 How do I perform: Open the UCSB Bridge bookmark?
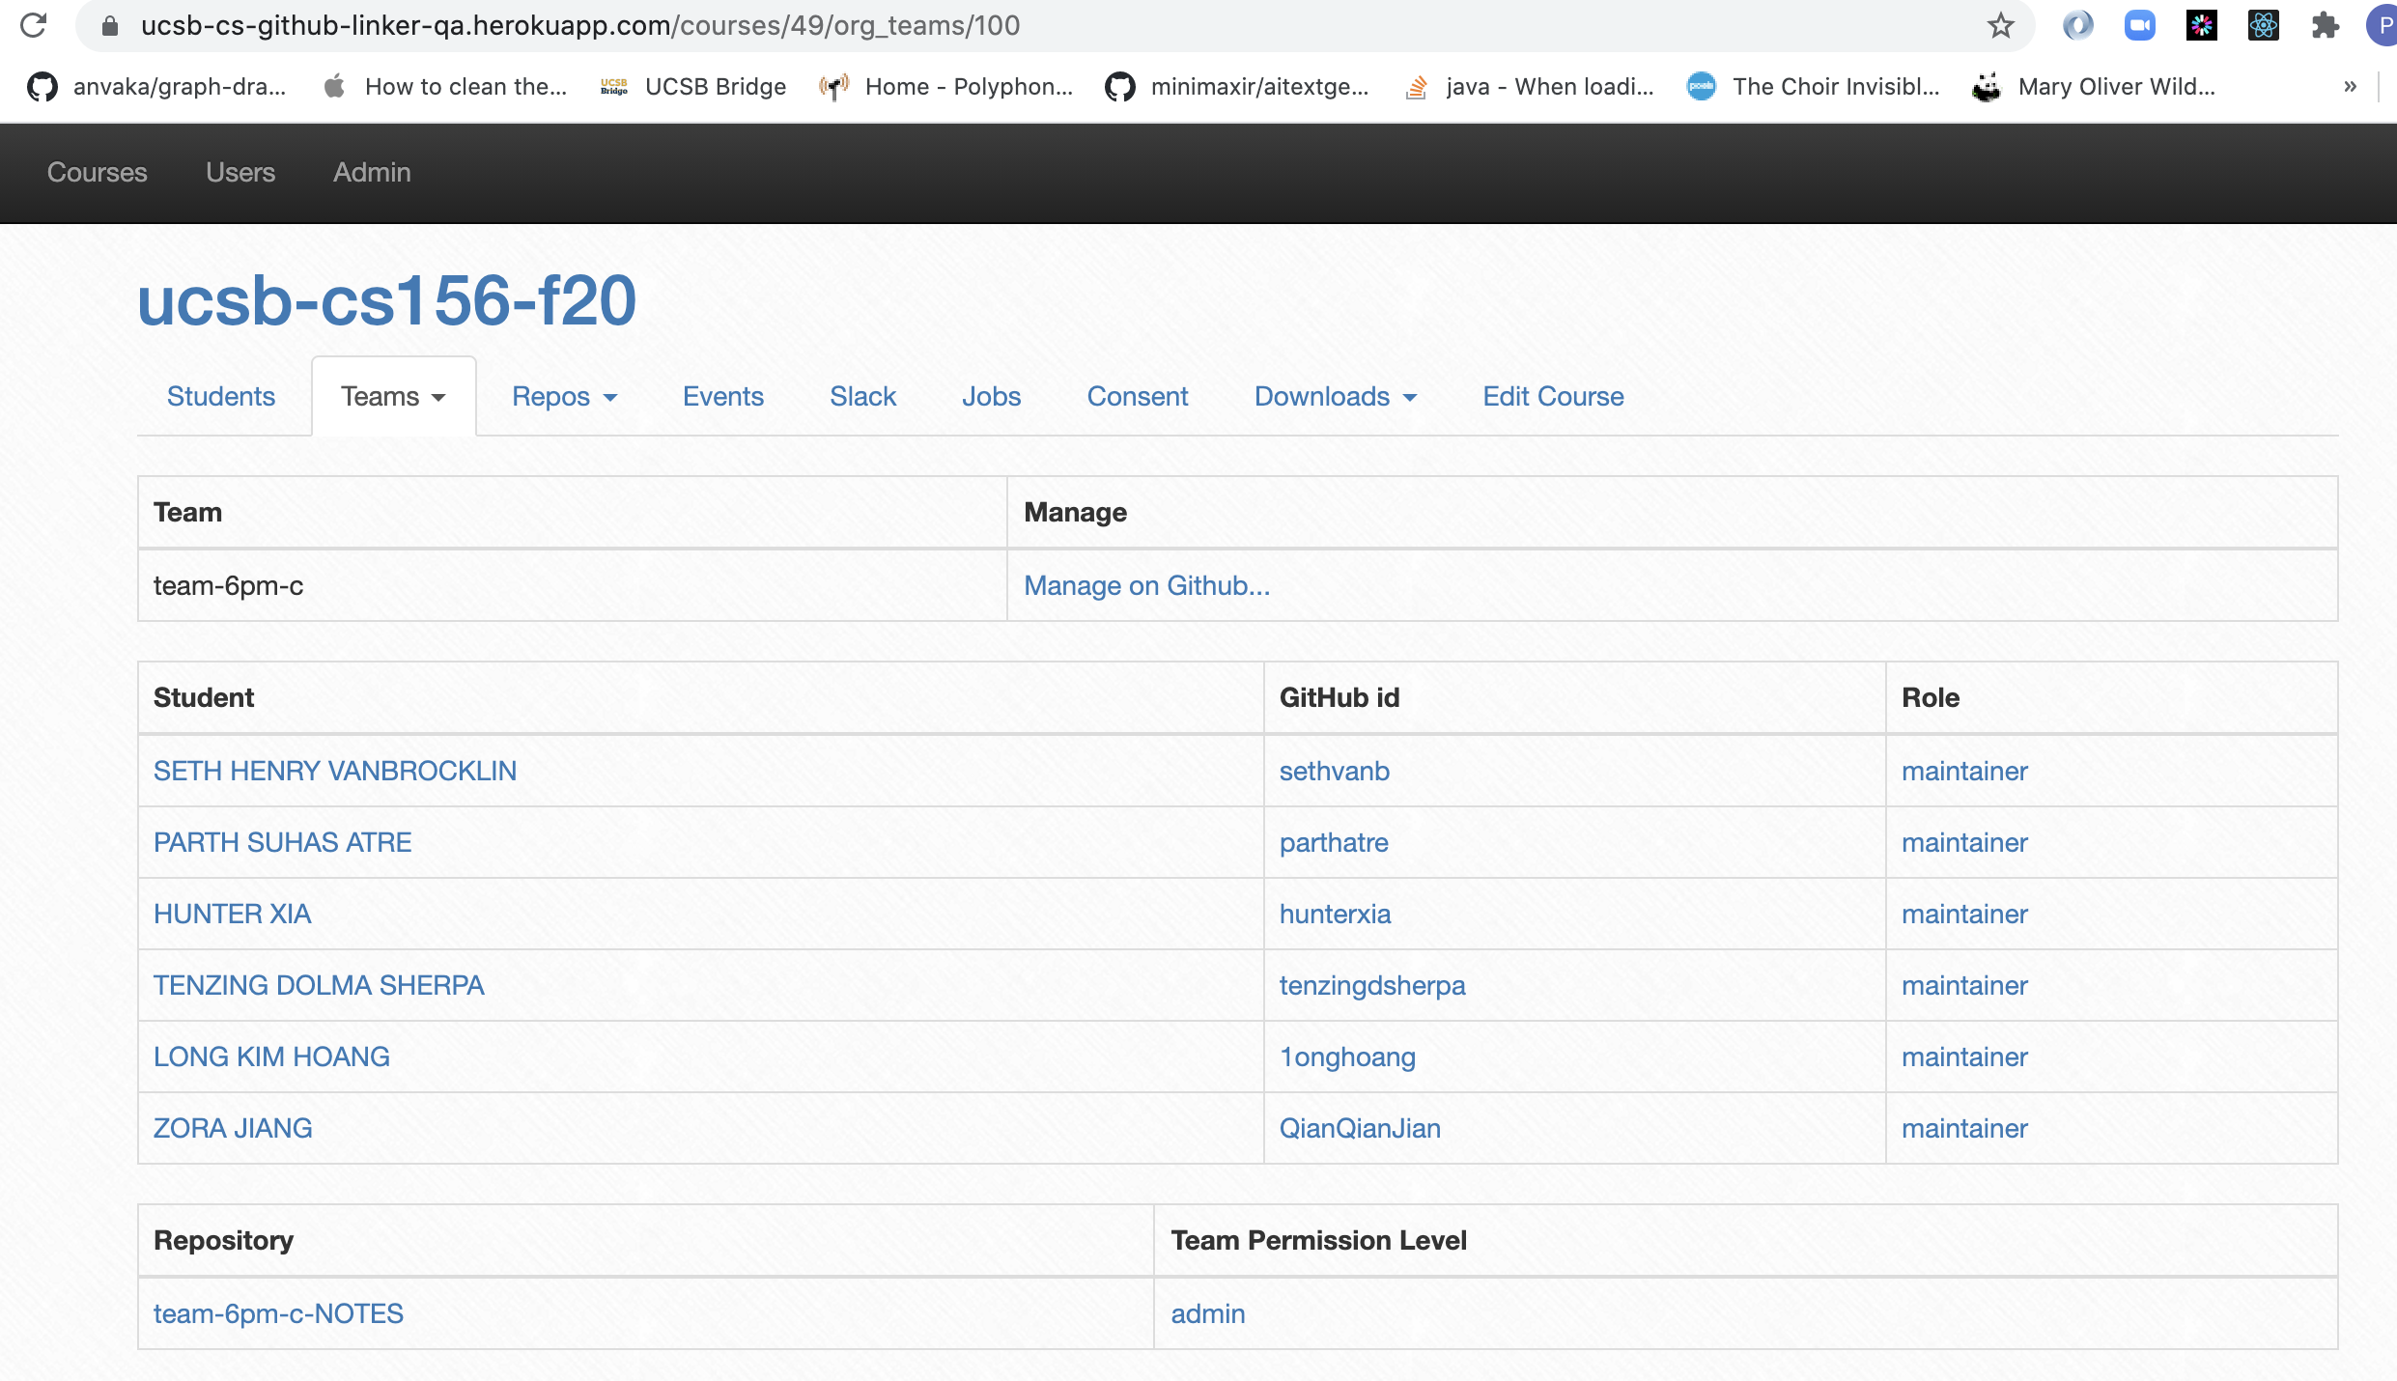[x=693, y=87]
